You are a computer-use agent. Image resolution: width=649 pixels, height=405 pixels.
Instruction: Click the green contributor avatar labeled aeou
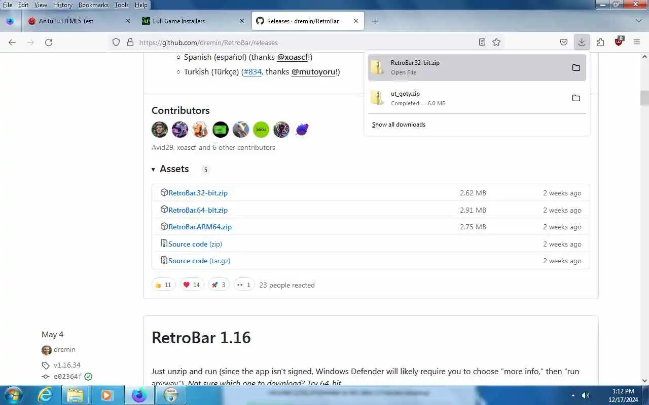(261, 130)
